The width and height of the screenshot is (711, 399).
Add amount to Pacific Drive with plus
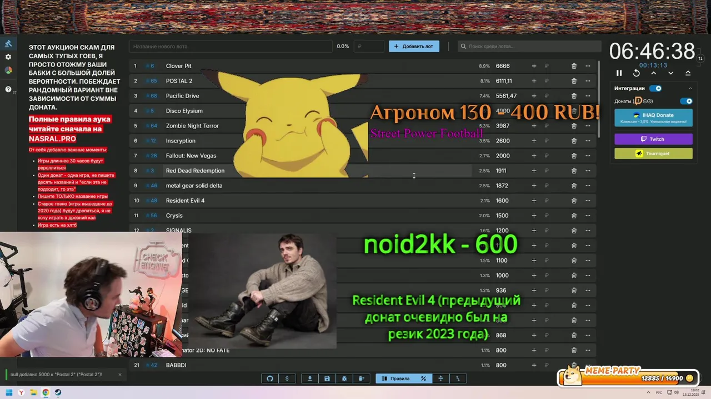click(534, 96)
